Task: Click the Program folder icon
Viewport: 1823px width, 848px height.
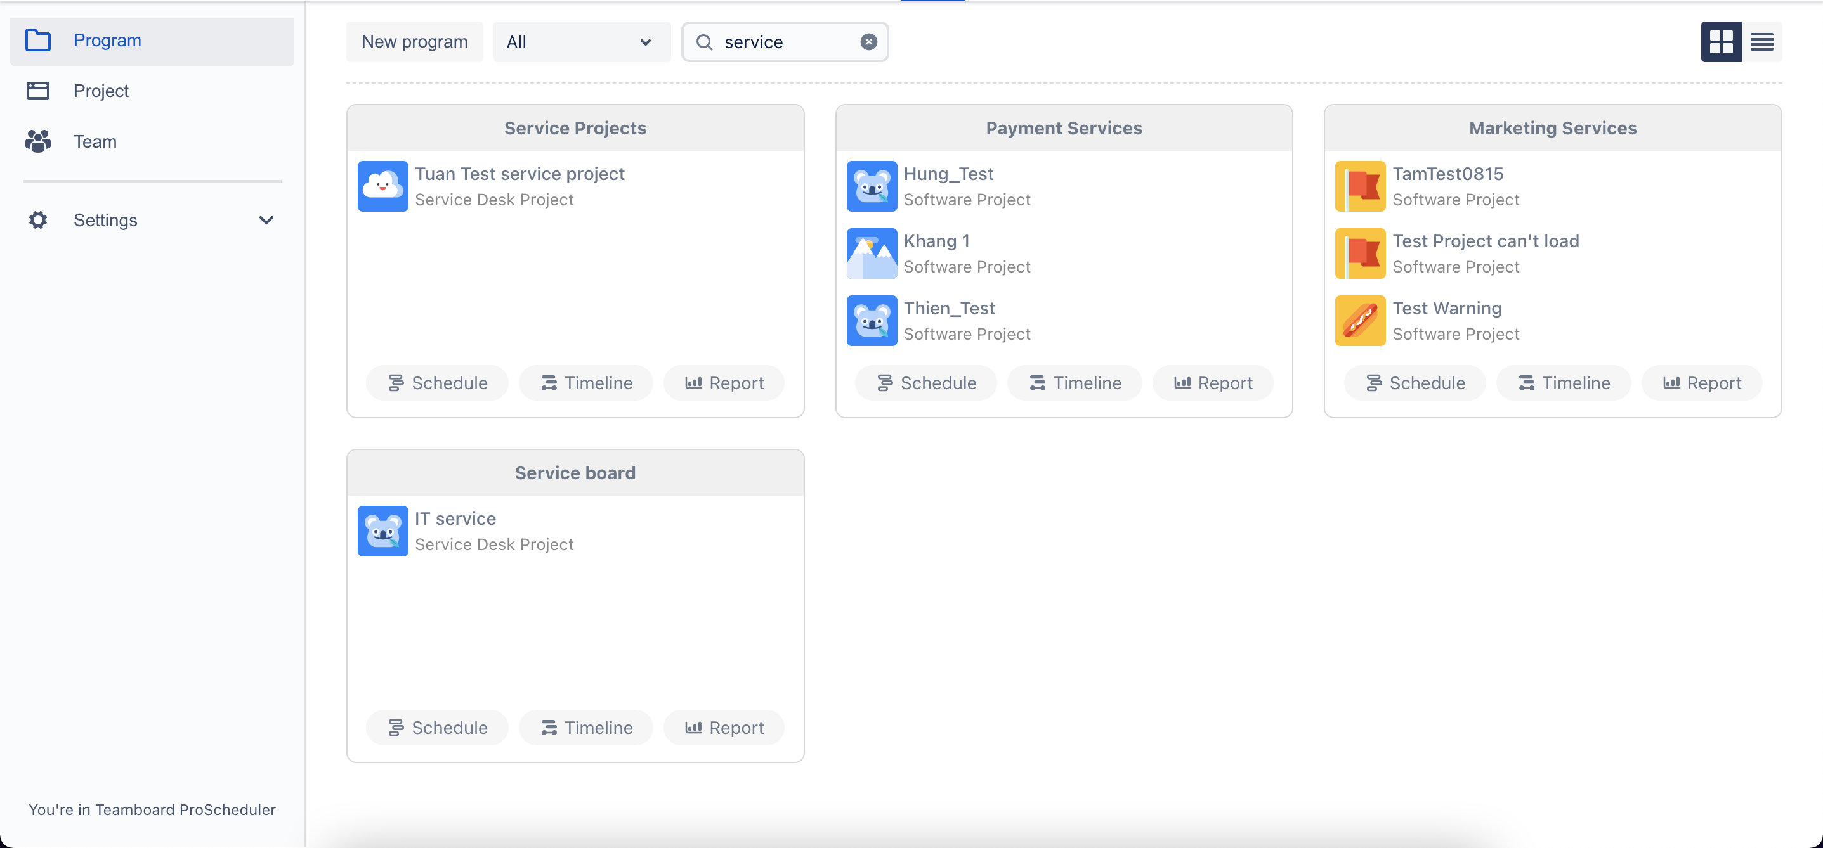Action: click(x=38, y=41)
